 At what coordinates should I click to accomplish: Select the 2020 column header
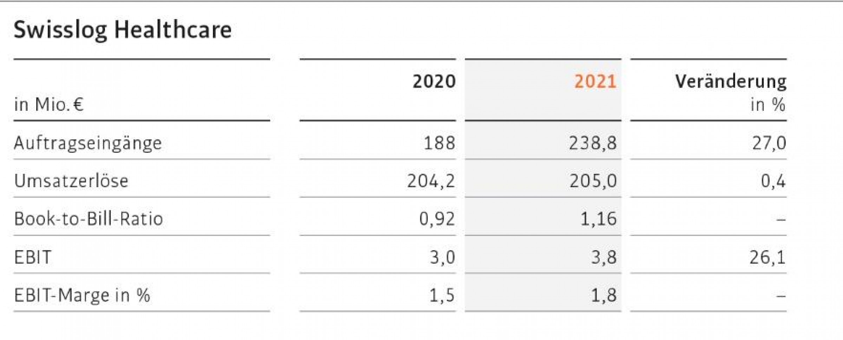[434, 81]
